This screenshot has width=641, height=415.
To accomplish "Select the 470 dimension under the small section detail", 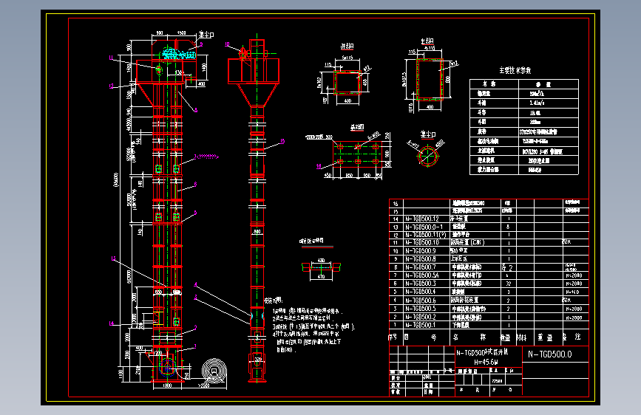I will (x=322, y=276).
